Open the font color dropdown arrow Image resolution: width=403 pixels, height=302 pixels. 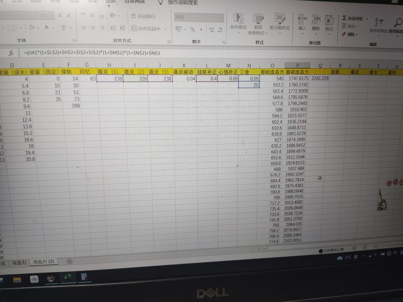pyautogui.click(x=53, y=28)
